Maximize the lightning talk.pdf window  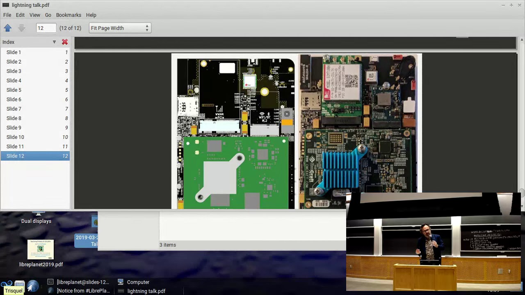[x=511, y=5]
